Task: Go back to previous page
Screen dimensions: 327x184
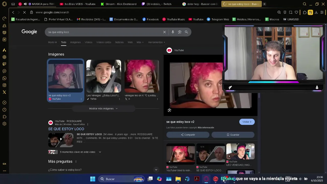Action: [x=13, y=12]
